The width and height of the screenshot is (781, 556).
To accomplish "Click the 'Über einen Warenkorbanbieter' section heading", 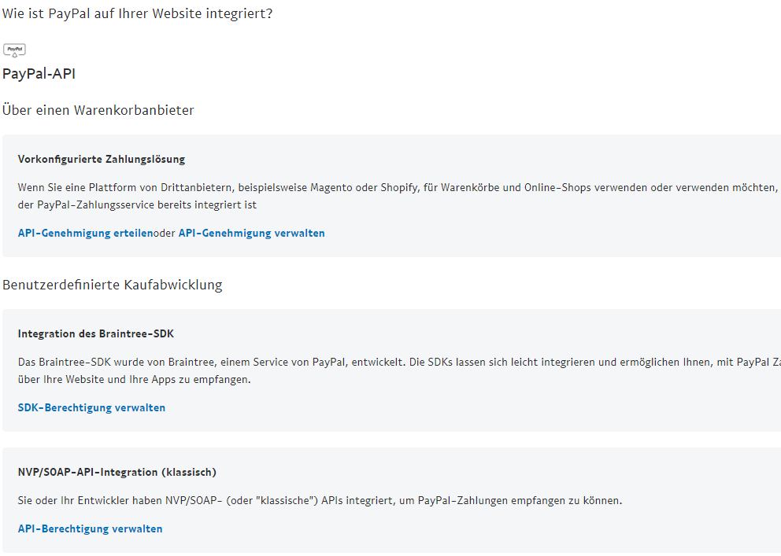I will point(98,110).
